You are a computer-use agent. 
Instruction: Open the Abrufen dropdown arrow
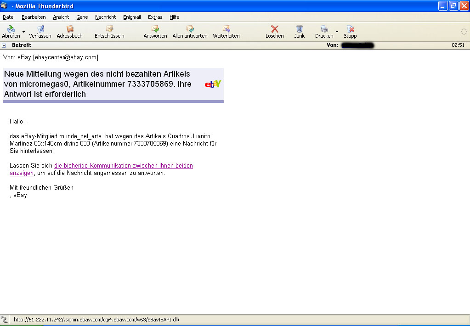24,32
